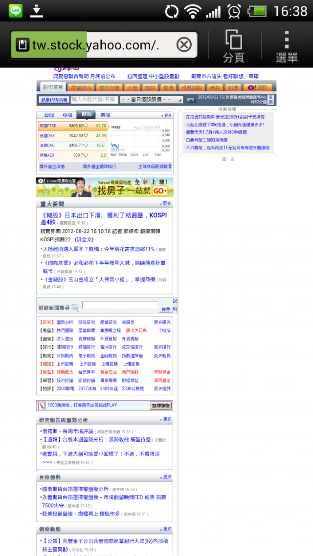Open the 大盤 tab
313x556 pixels.
[133, 87]
